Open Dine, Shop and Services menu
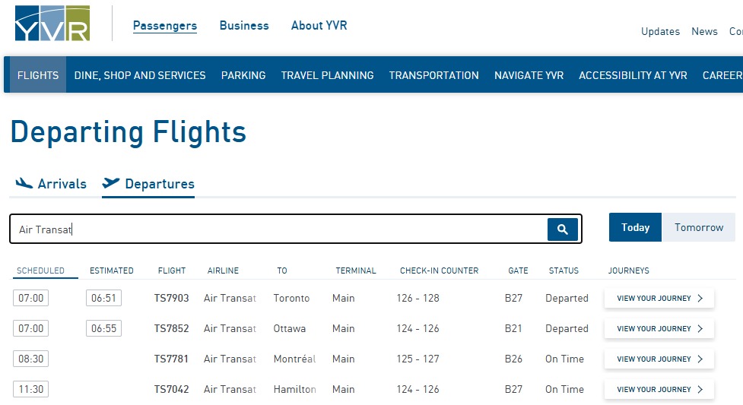743x405 pixels. click(x=140, y=75)
